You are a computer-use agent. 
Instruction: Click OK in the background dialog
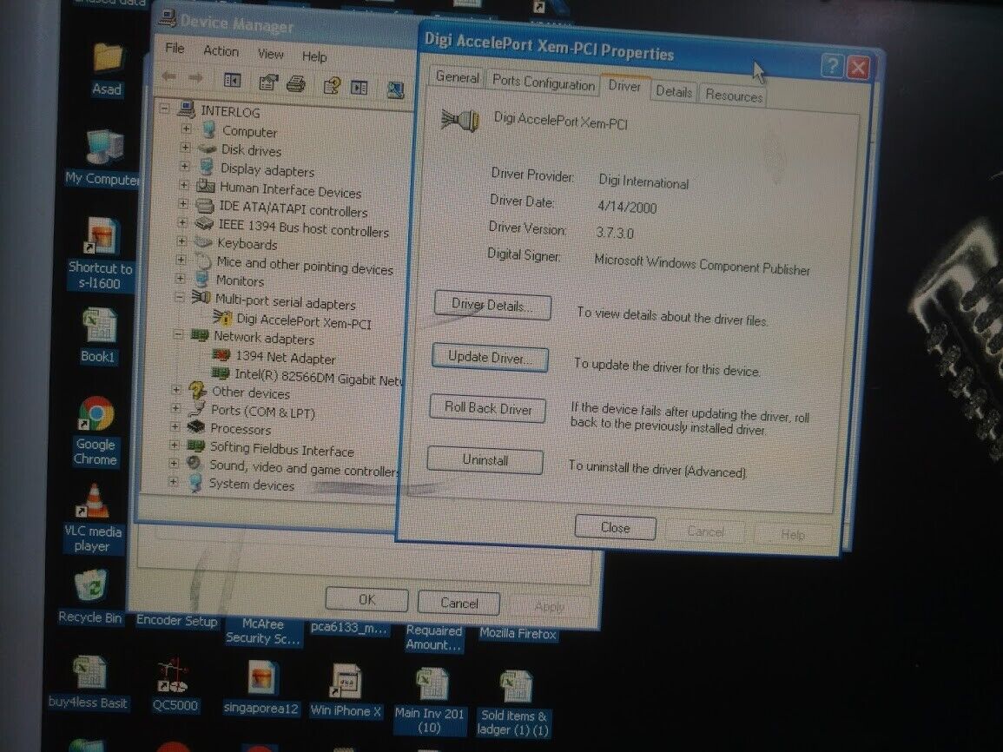(x=366, y=599)
